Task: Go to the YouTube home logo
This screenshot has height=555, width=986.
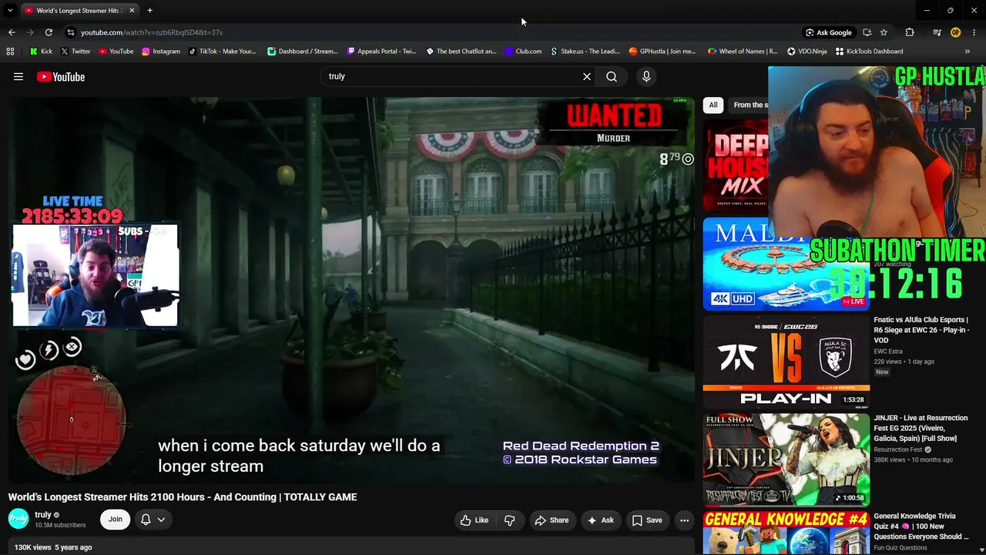Action: 61,76
